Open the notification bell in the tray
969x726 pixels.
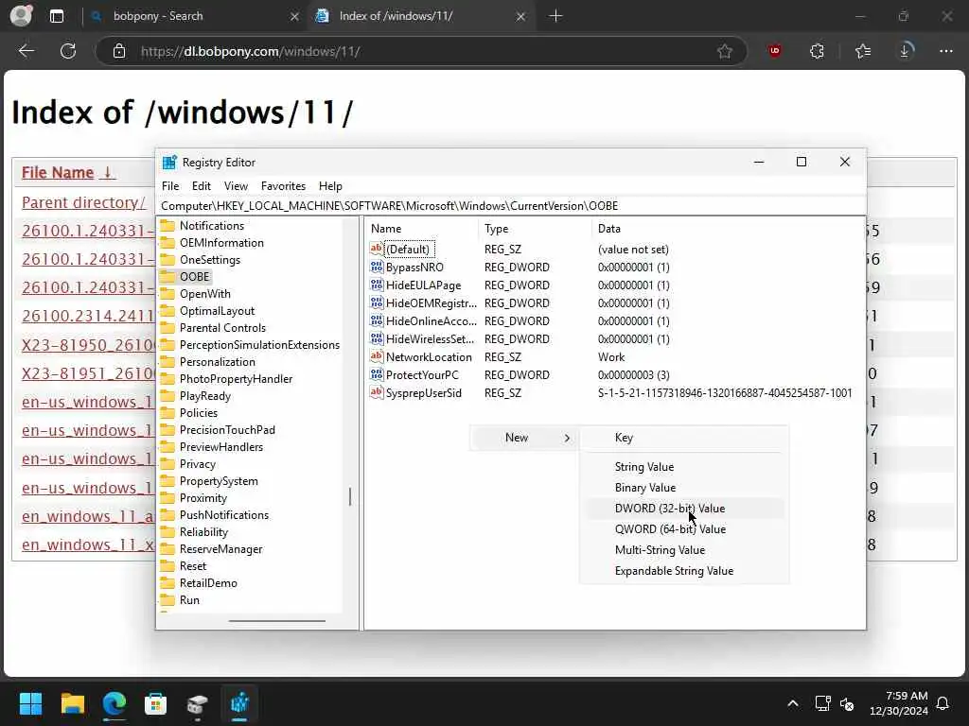click(x=943, y=703)
